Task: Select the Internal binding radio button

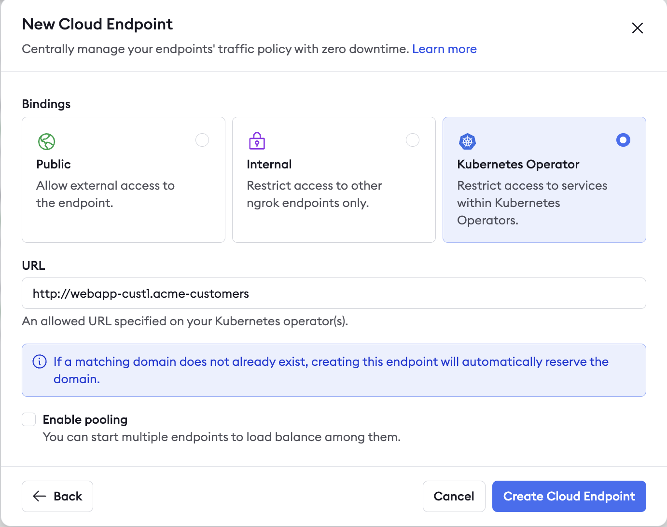Action: coord(413,140)
